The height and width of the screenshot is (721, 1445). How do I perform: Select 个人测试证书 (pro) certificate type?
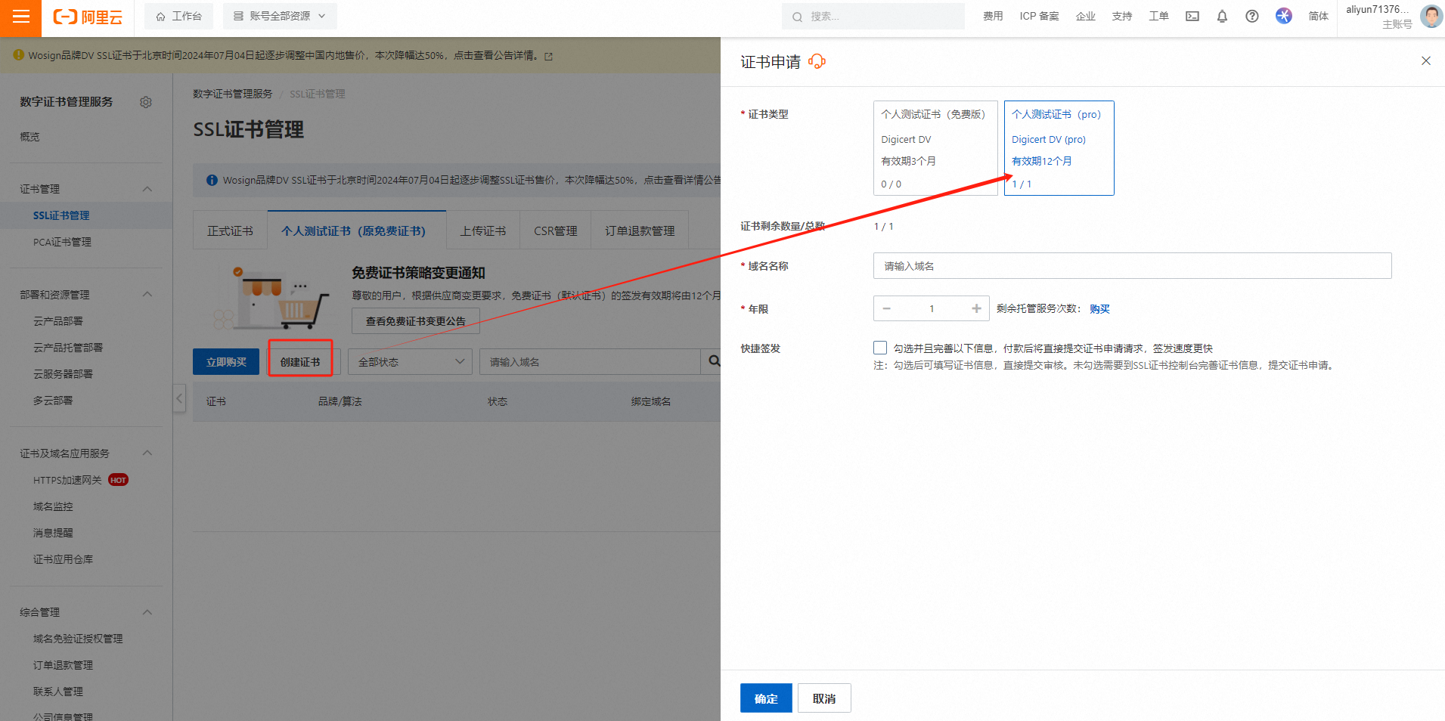(x=1059, y=148)
